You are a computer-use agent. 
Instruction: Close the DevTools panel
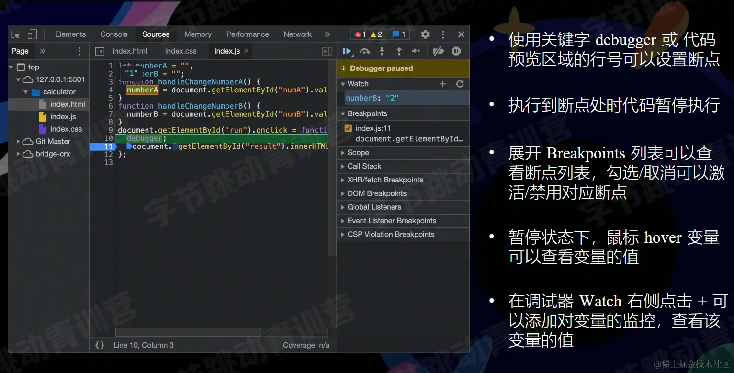click(x=461, y=34)
